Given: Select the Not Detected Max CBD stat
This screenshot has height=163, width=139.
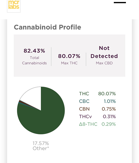Looking at the screenshot, I should pos(104,55).
